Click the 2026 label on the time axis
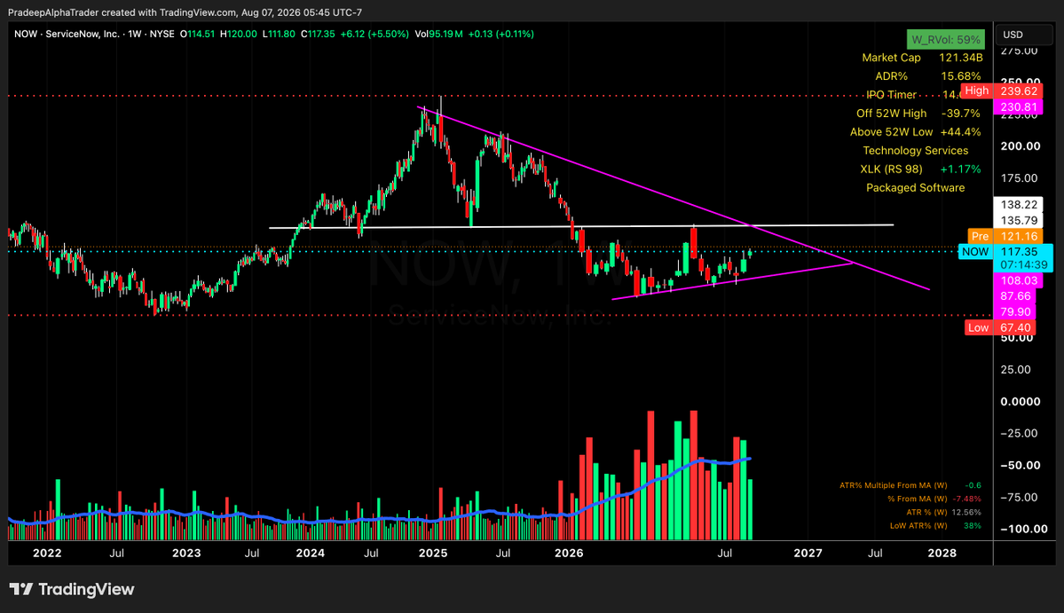The width and height of the screenshot is (1064, 613). [x=569, y=554]
